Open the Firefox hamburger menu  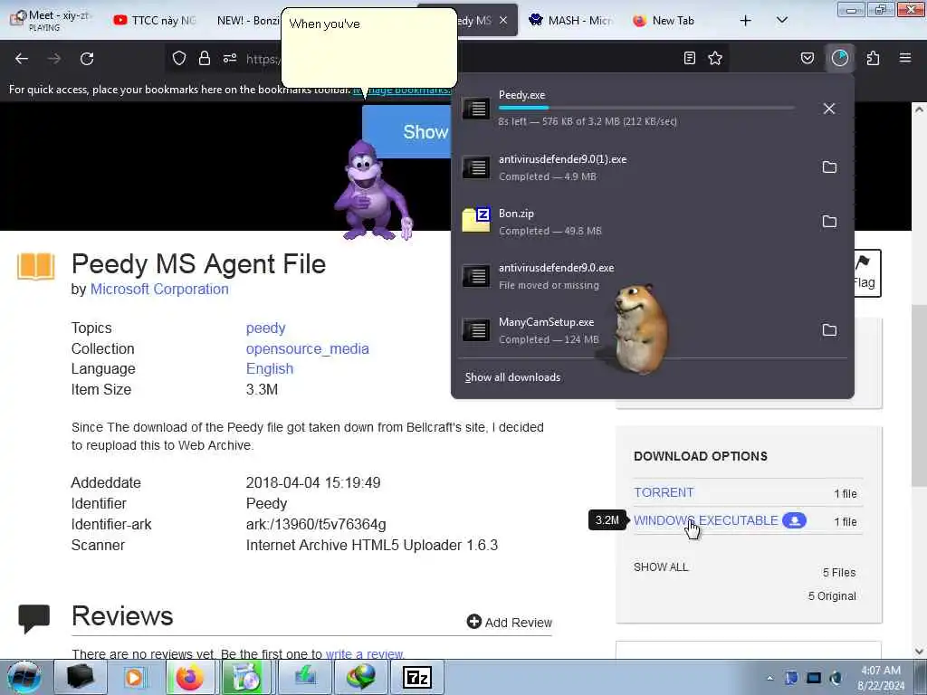(905, 58)
